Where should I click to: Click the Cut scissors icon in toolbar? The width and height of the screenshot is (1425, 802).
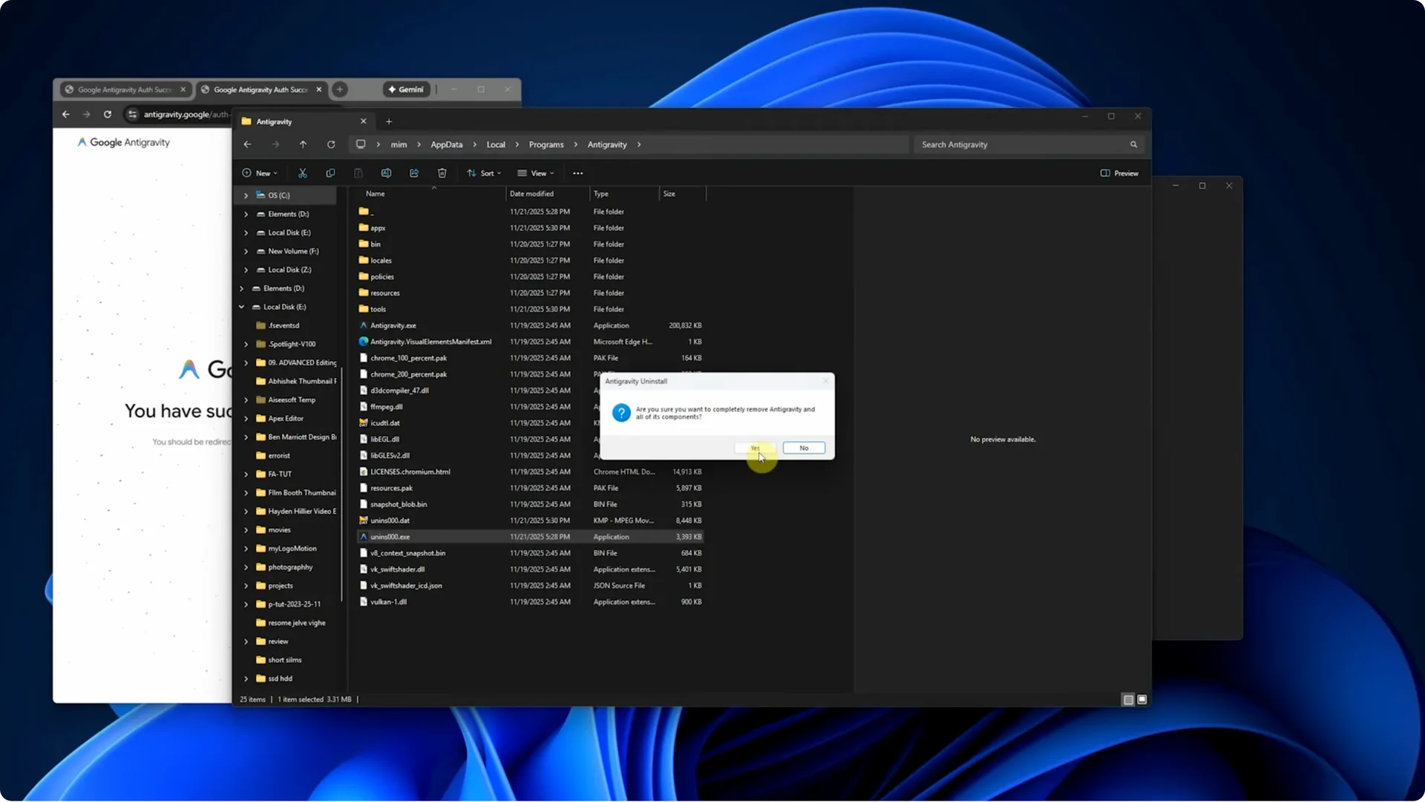point(302,173)
